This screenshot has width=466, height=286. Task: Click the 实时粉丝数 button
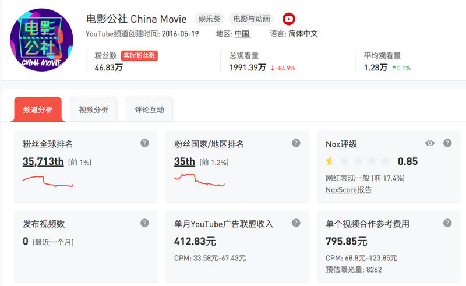(x=139, y=55)
